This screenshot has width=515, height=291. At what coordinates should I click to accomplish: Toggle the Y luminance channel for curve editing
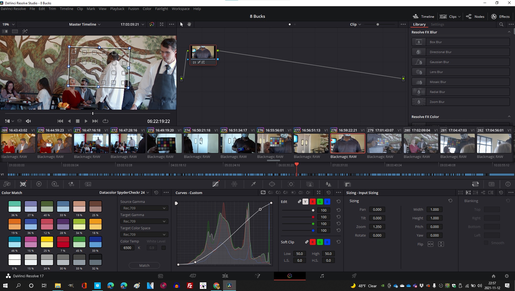pyautogui.click(x=305, y=202)
